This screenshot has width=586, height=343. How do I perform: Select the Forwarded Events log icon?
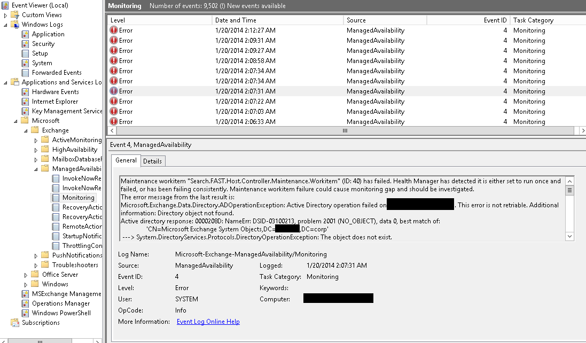coord(25,72)
